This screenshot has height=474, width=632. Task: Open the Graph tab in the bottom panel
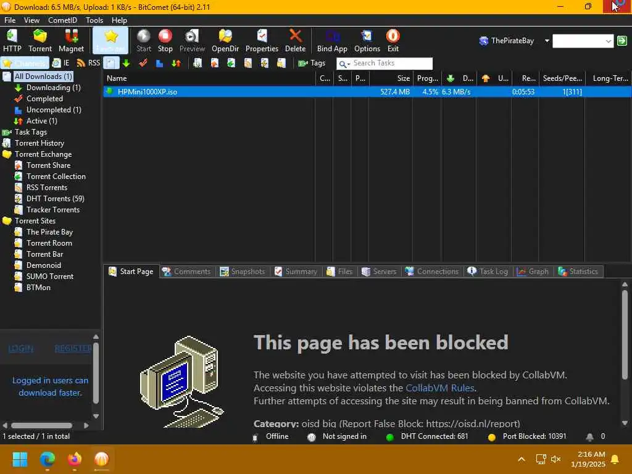533,272
